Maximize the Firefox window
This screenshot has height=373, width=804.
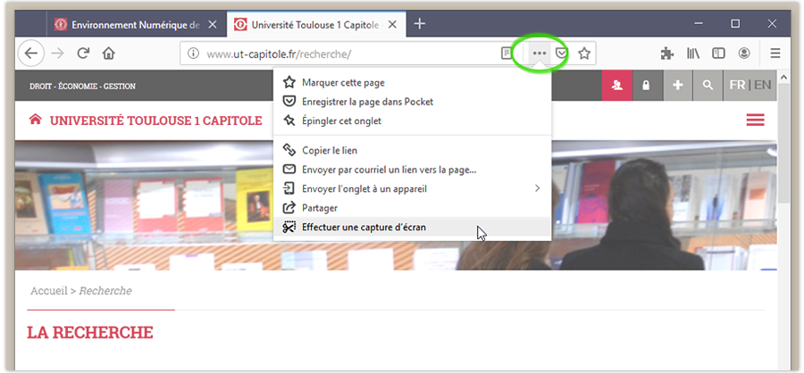pyautogui.click(x=735, y=23)
